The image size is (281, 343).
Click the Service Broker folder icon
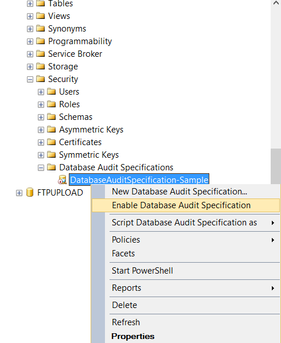pyautogui.click(x=41, y=53)
